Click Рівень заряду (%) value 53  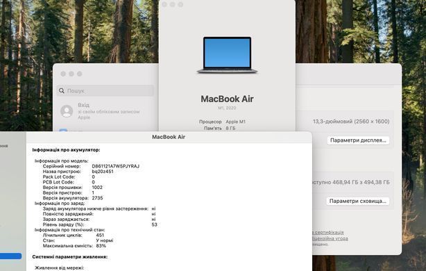tap(154, 224)
